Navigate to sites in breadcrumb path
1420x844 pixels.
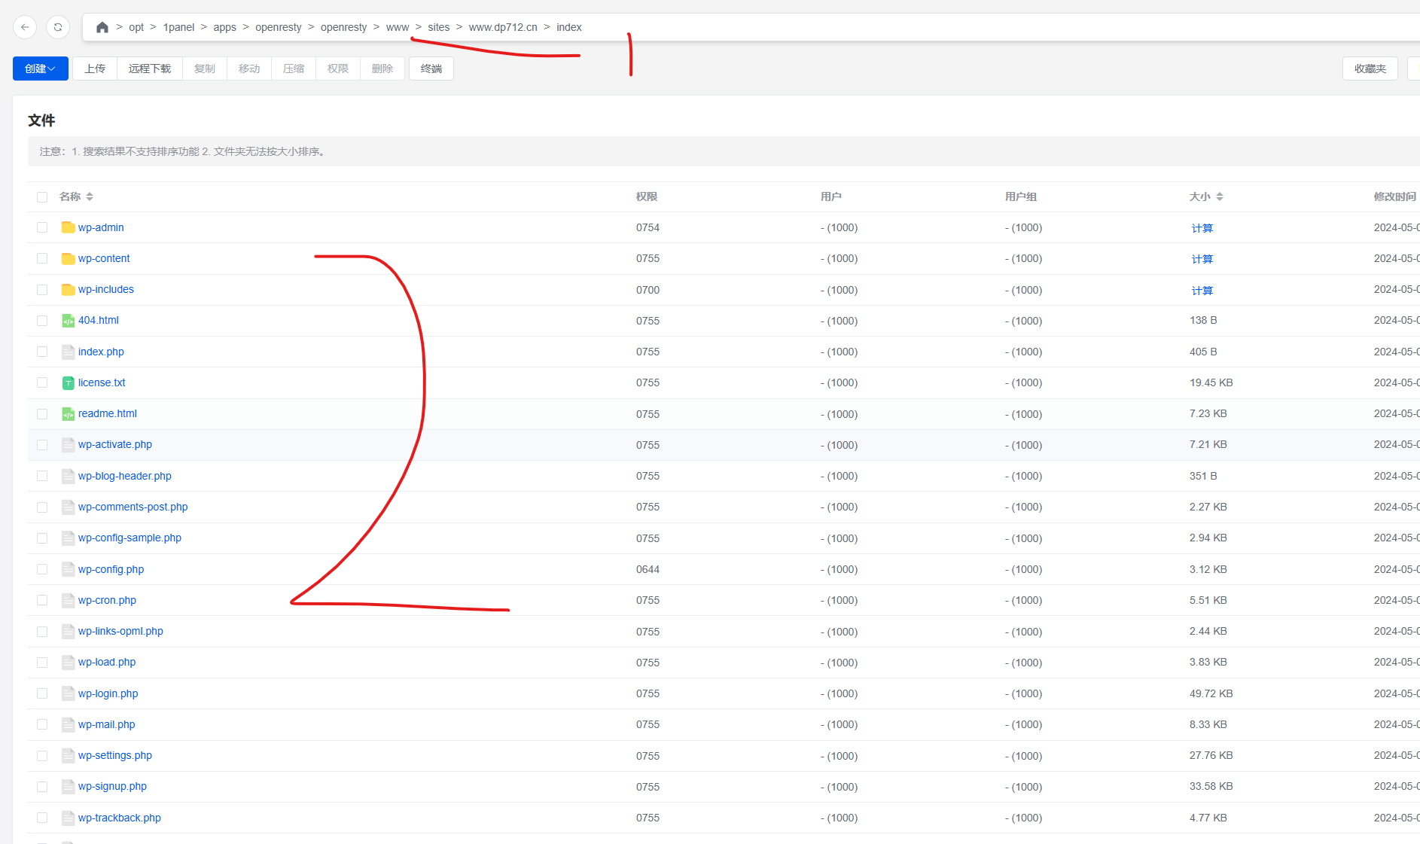pos(438,27)
